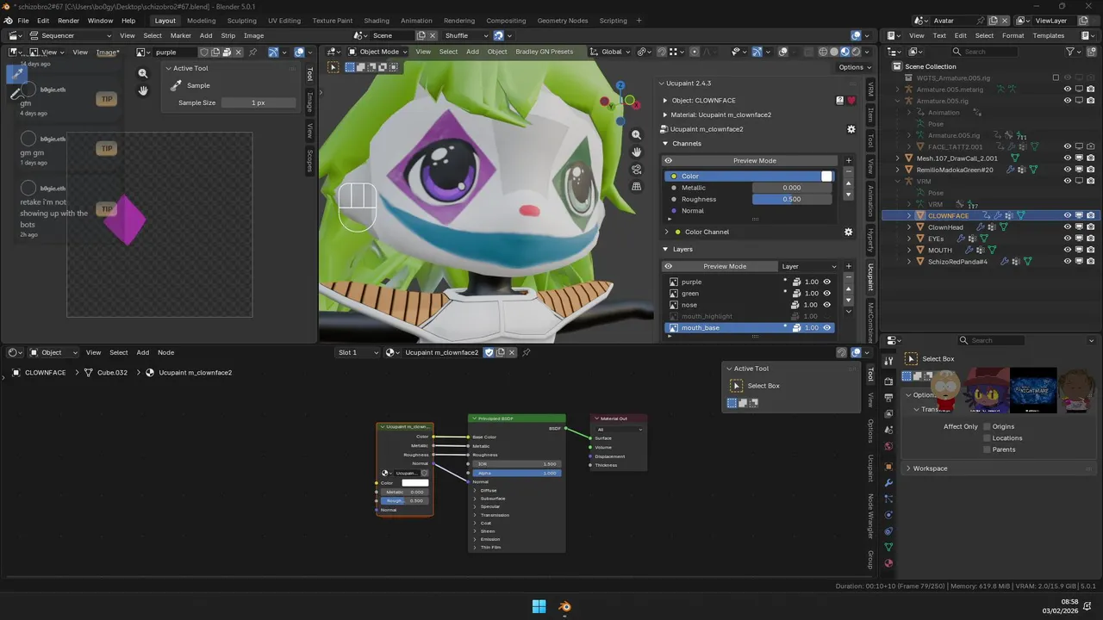Click new collection icon in outliner

pyautogui.click(x=1090, y=52)
